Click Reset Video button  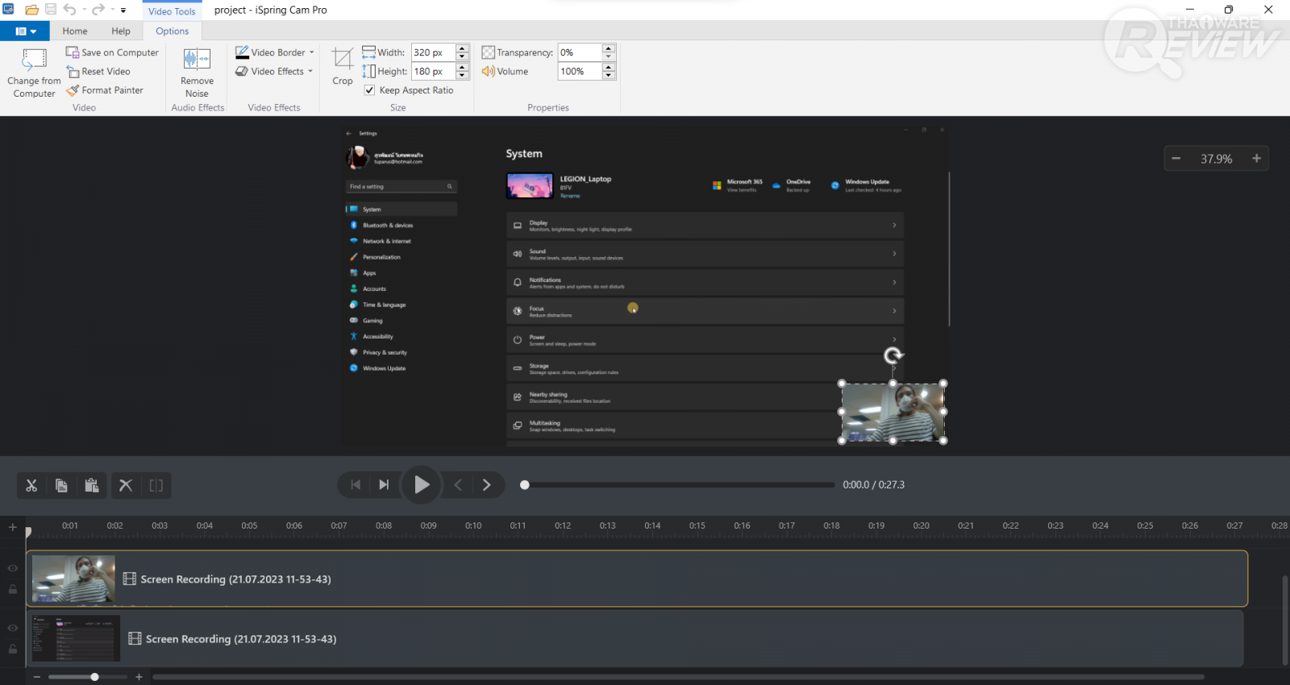[98, 72]
